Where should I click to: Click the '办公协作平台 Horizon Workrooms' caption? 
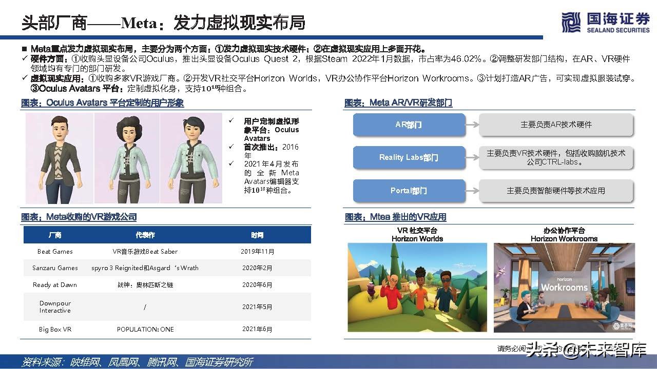point(564,235)
